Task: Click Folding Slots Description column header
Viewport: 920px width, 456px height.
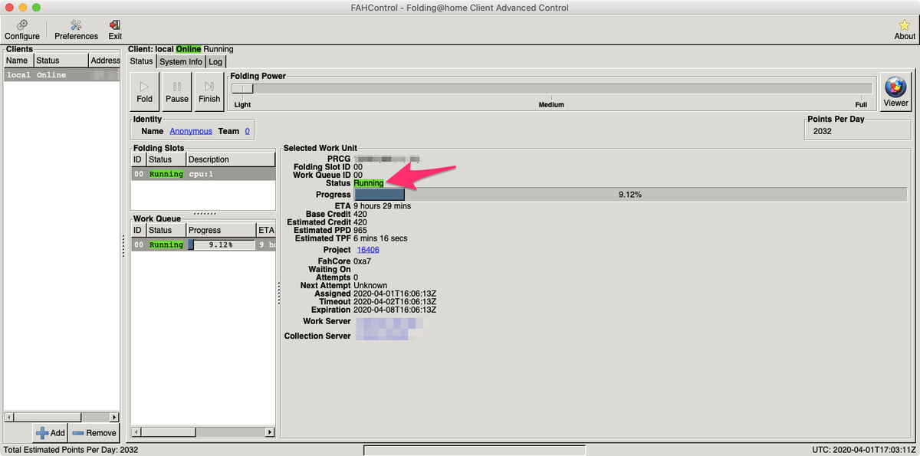Action: [230, 159]
